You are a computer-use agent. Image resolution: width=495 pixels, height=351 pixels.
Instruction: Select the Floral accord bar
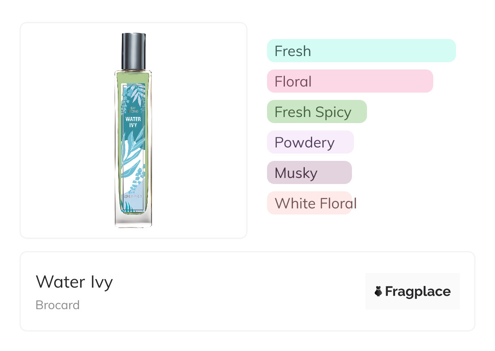[x=350, y=81]
